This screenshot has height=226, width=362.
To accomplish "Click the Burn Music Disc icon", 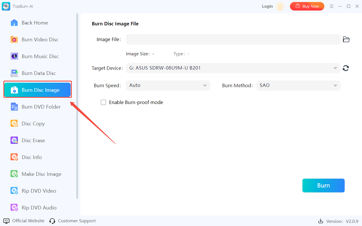I will [14, 56].
